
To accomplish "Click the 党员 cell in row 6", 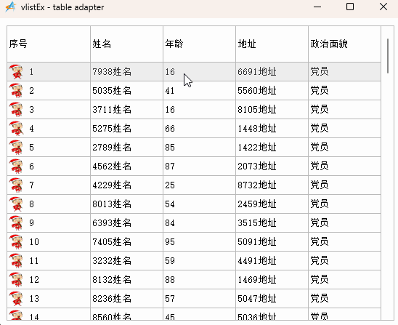I will tap(344, 166).
